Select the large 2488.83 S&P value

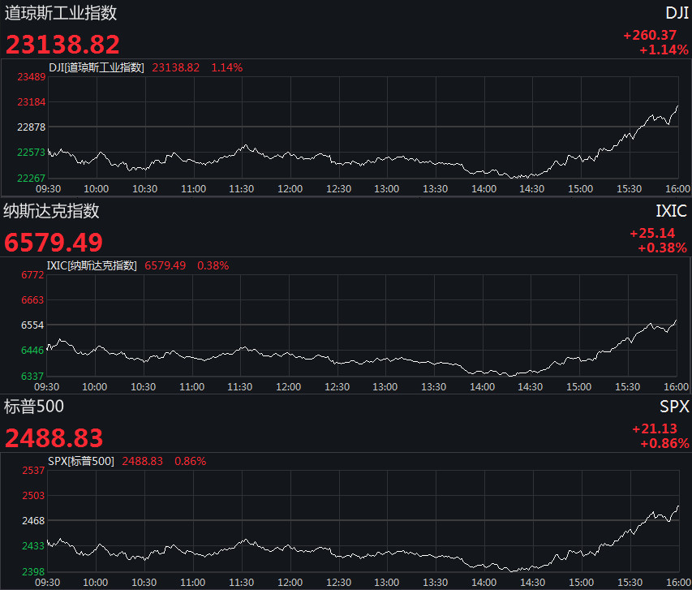pyautogui.click(x=54, y=438)
